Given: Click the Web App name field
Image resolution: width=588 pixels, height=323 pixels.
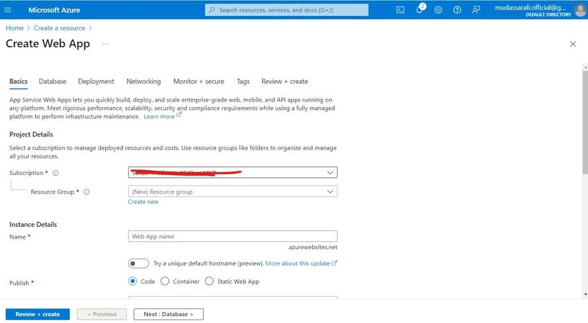Looking at the screenshot, I should point(232,237).
